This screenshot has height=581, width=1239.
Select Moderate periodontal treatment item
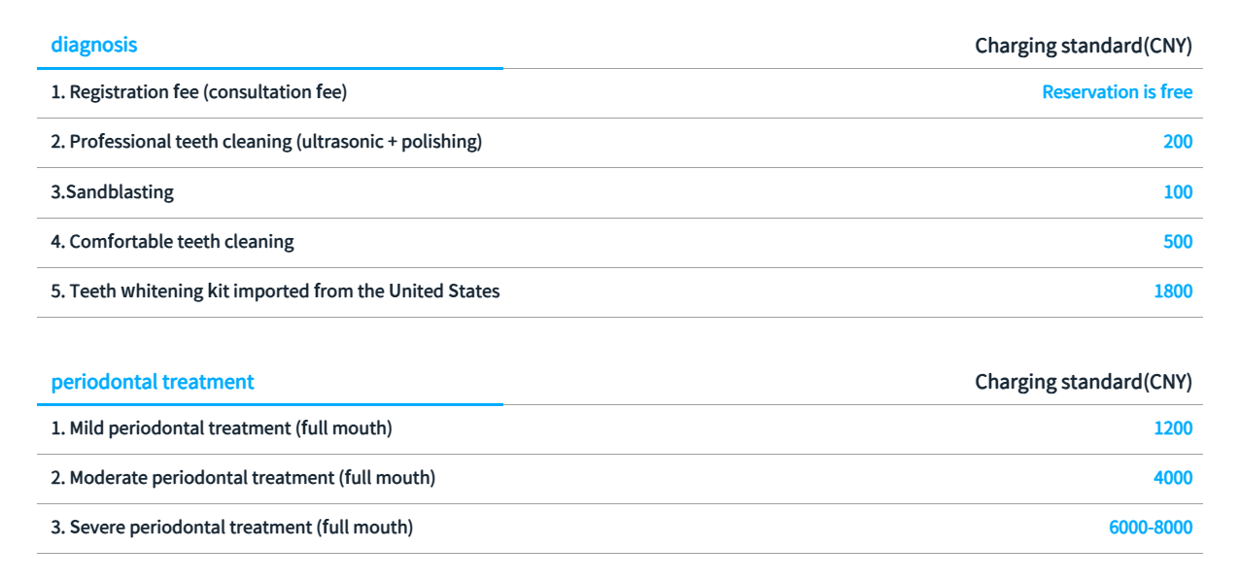(x=243, y=478)
